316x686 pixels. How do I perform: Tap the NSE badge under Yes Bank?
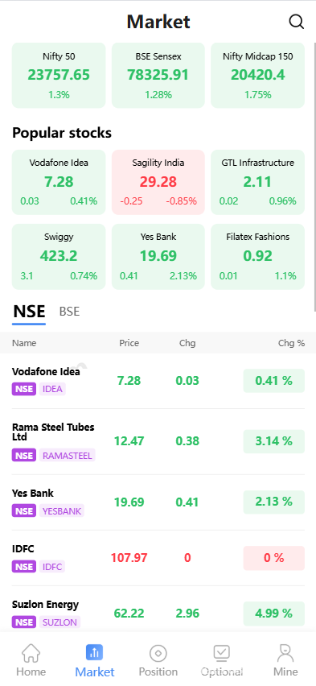click(x=24, y=510)
